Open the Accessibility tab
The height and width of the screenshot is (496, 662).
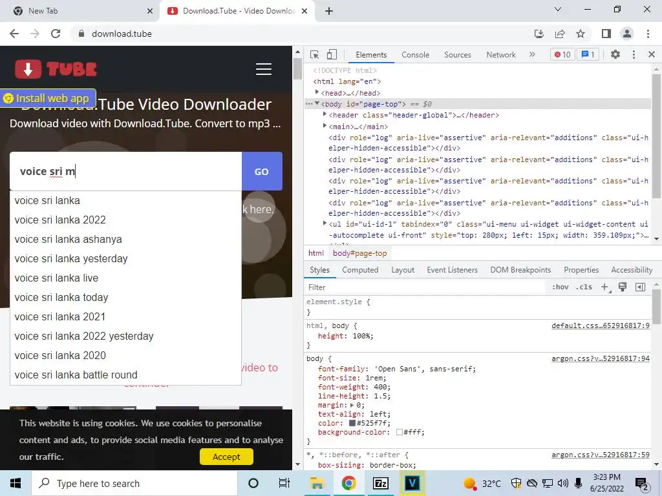coord(631,270)
